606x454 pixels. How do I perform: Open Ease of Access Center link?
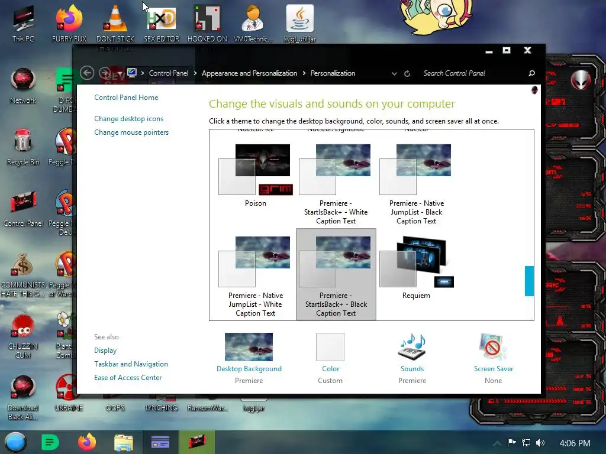click(x=128, y=377)
